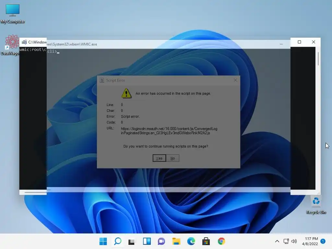This screenshot has width=332, height=249.
Task: Click the Script Error title bar icon
Action: (102, 80)
